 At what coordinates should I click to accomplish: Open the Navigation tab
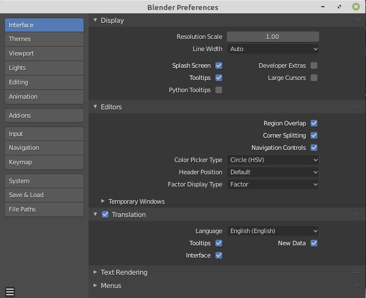click(44, 148)
